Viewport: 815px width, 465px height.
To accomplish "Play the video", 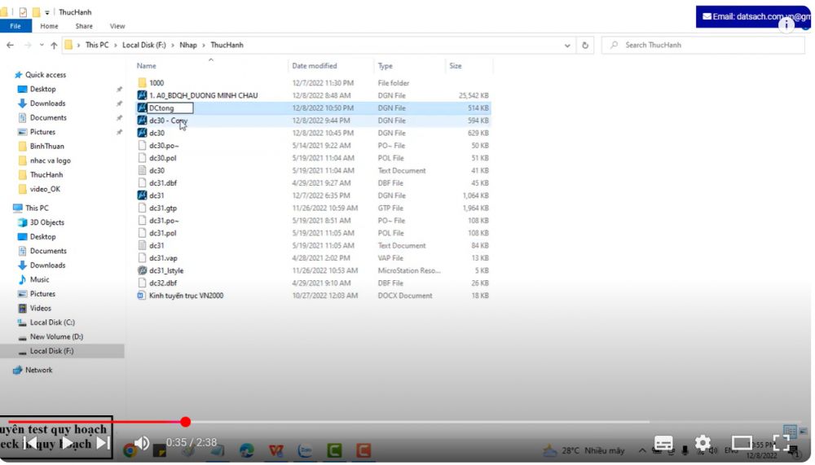I will pos(67,443).
